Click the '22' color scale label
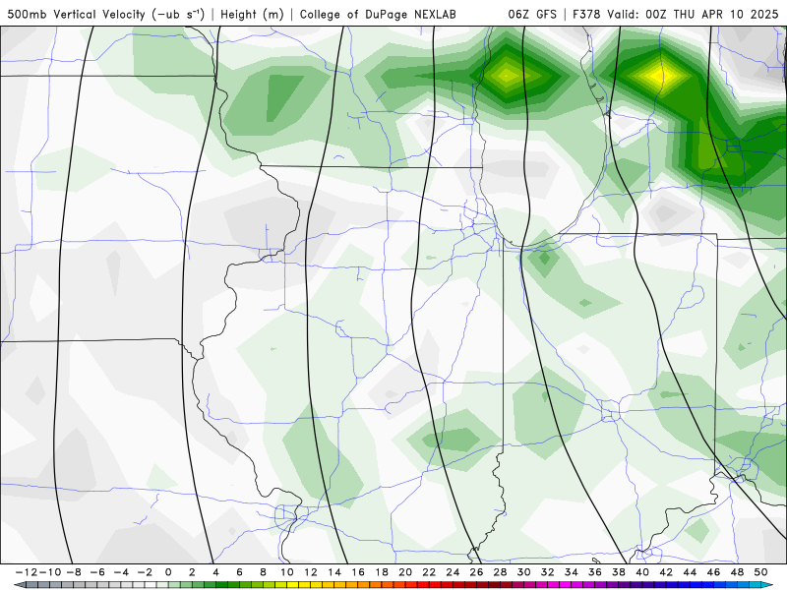This screenshot has width=787, height=590. point(429,572)
